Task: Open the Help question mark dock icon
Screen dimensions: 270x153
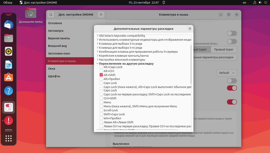Action: tap(8, 91)
